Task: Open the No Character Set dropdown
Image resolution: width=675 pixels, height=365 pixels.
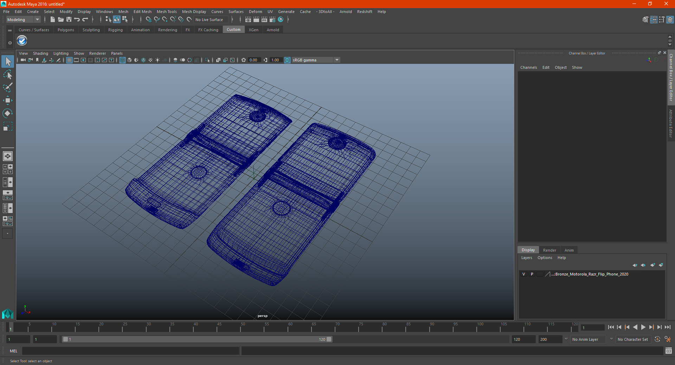Action: tap(634, 339)
